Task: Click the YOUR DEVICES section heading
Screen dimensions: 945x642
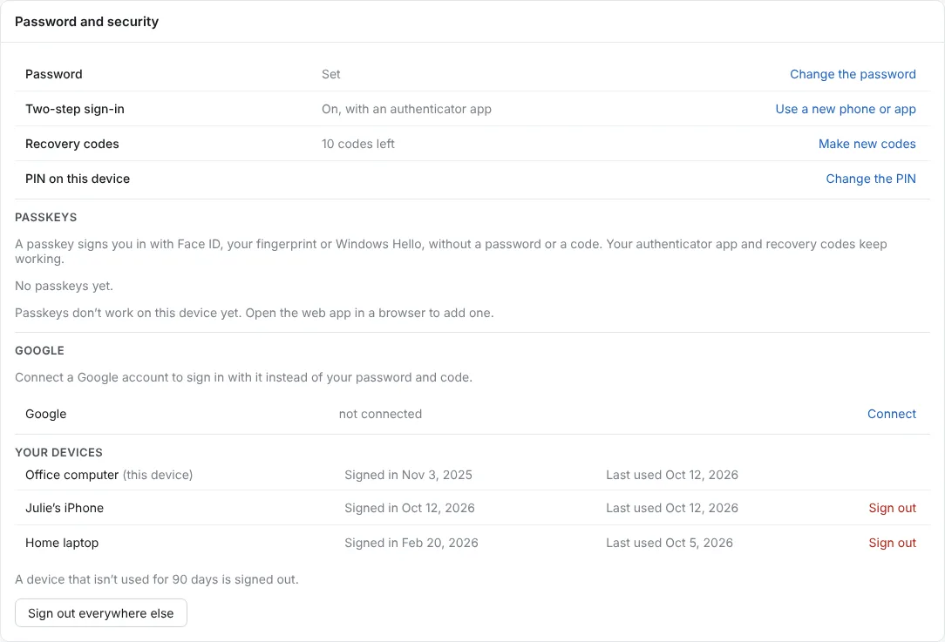Action: click(x=59, y=452)
